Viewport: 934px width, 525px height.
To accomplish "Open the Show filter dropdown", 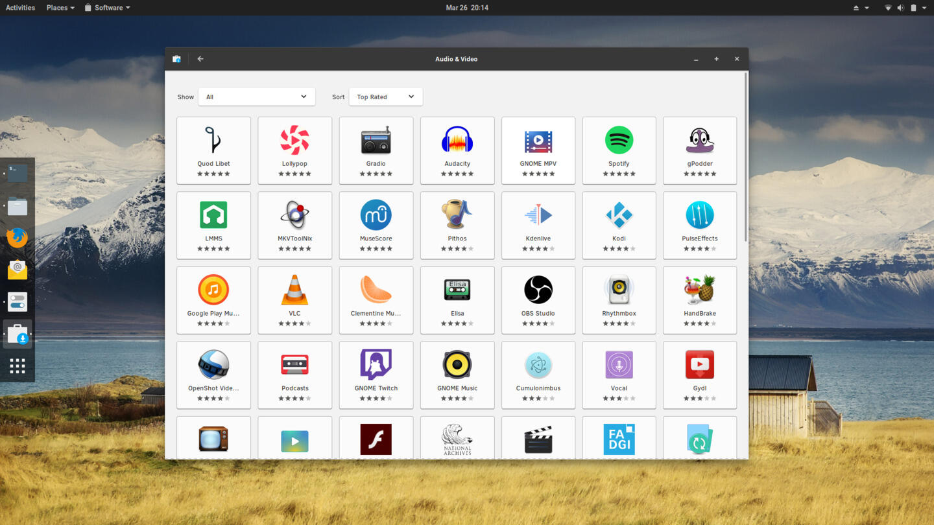I will (x=256, y=97).
